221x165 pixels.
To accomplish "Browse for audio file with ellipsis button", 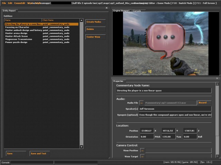I will (x=142, y=103).
